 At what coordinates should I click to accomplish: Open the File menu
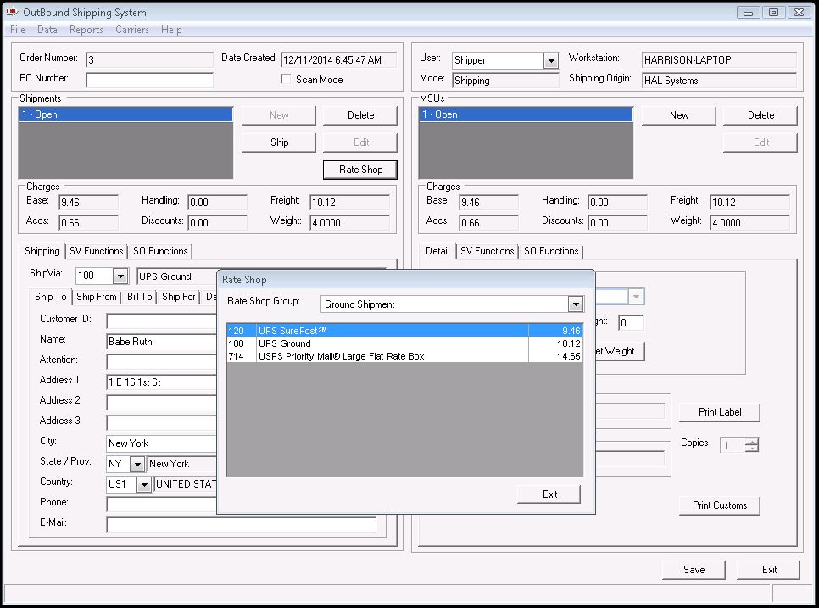pos(17,29)
